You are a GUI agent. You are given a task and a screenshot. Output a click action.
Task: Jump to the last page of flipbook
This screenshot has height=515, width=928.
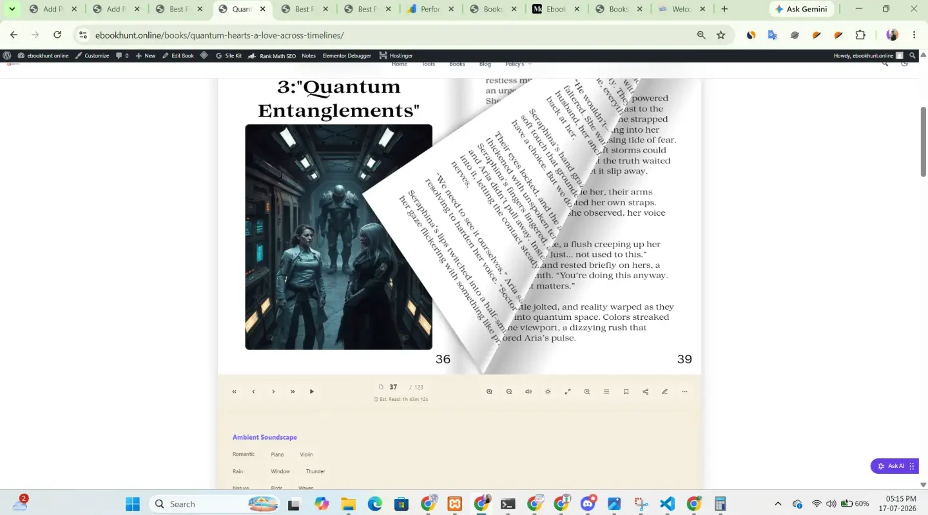coord(293,391)
